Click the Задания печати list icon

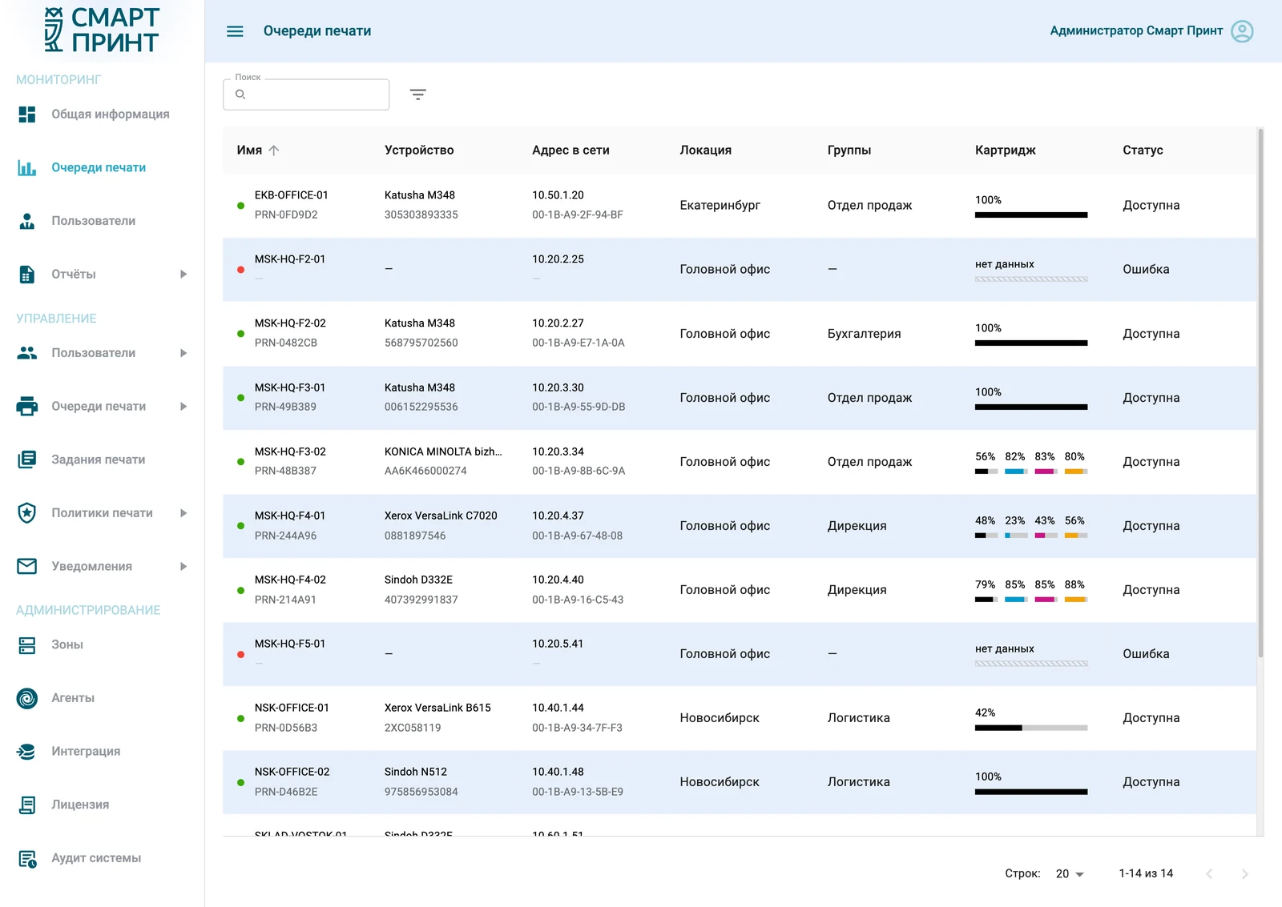coord(27,460)
